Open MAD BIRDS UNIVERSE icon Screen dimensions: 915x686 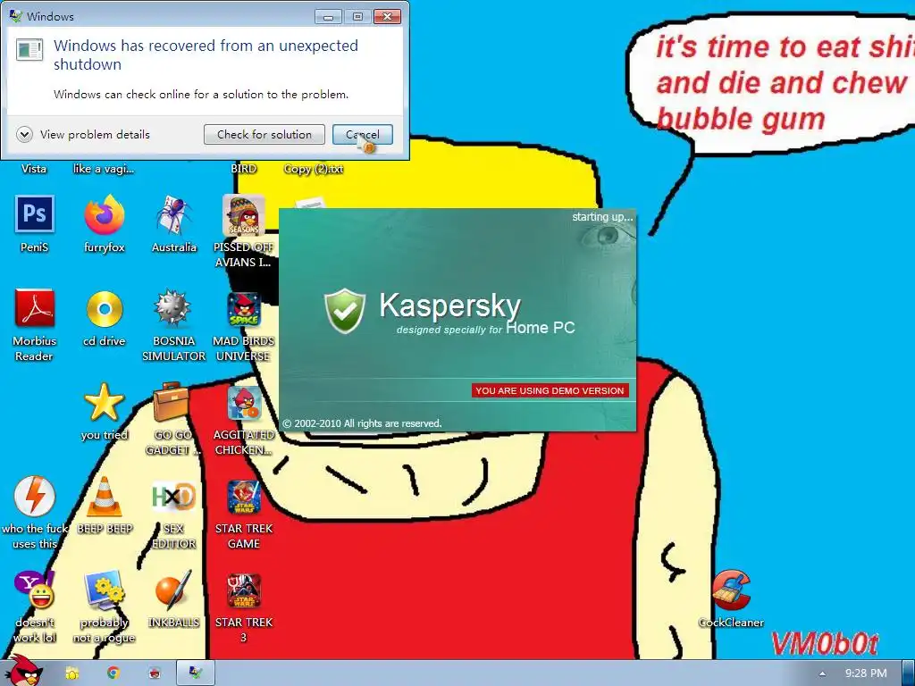pyautogui.click(x=243, y=309)
